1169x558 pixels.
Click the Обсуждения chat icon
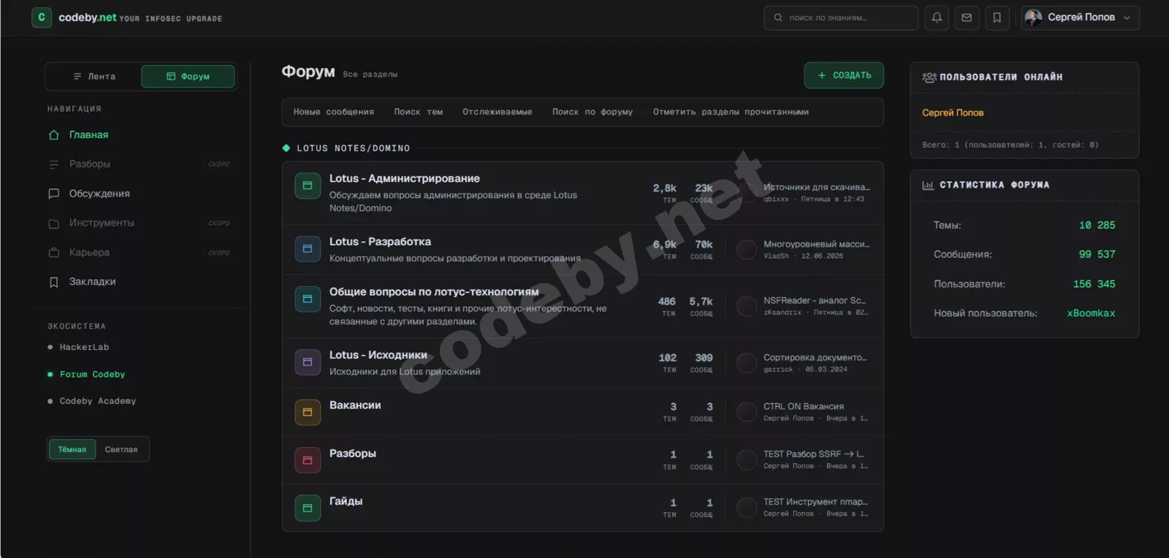[x=53, y=194]
